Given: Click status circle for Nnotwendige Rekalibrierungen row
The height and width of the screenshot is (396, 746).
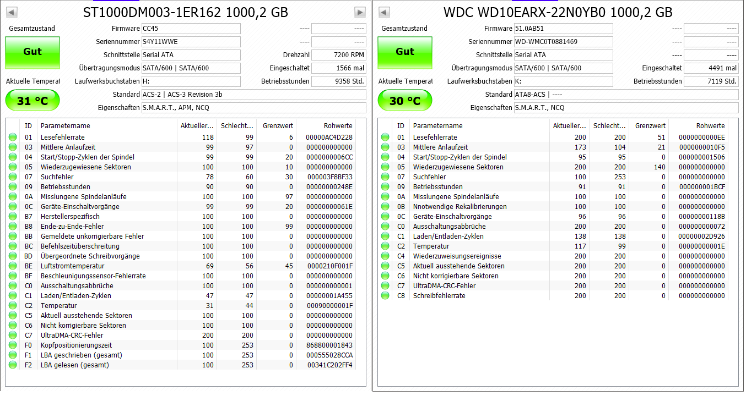Looking at the screenshot, I should (385, 207).
